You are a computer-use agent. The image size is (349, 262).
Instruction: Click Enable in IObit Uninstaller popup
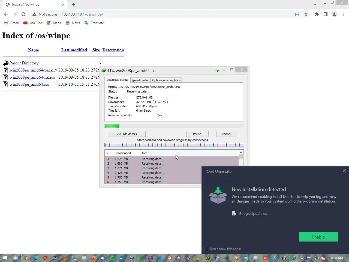tap(318, 237)
